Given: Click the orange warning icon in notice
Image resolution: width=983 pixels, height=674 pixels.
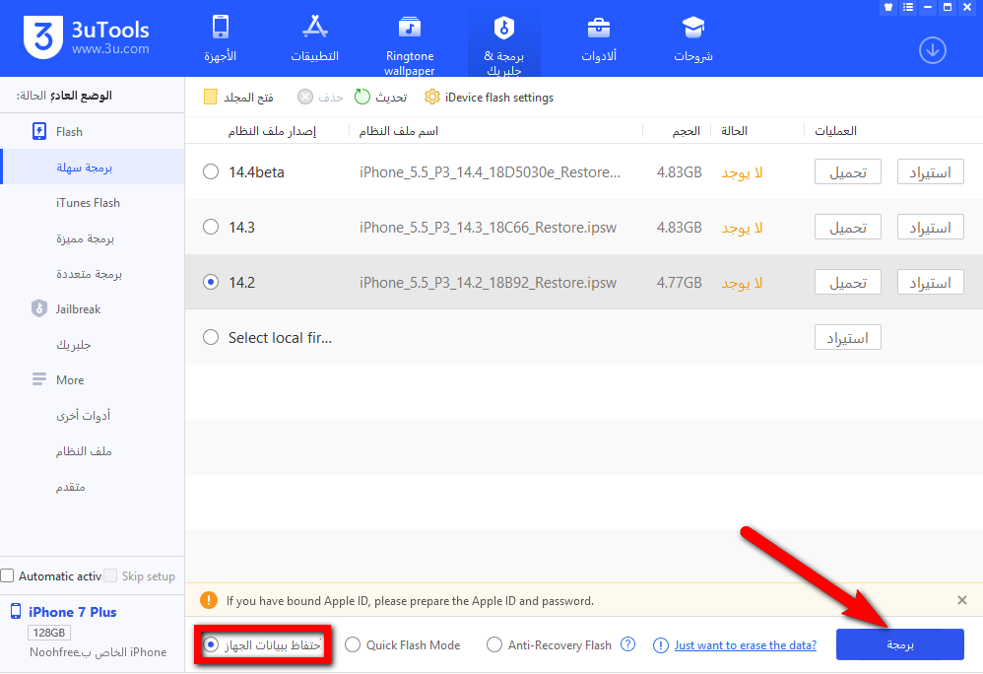Looking at the screenshot, I should [x=209, y=601].
